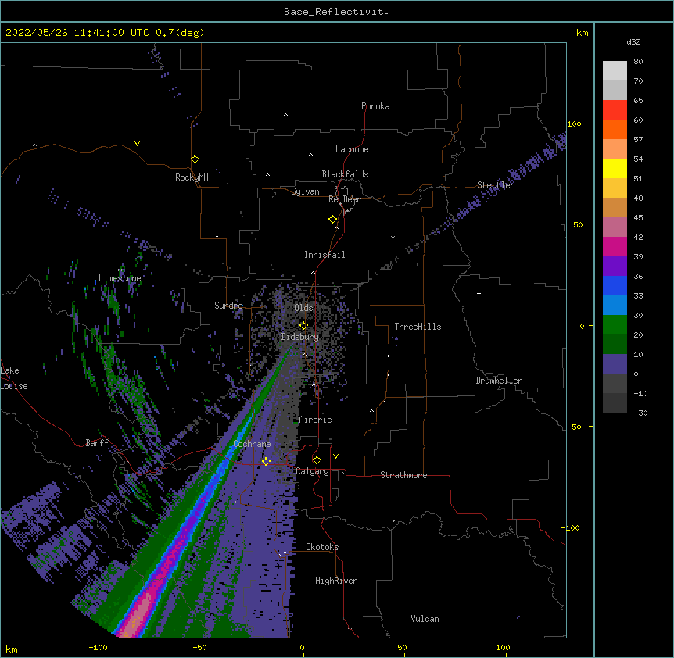Click the km unit label at top right
Screen dimensions: 674x658
(x=582, y=33)
